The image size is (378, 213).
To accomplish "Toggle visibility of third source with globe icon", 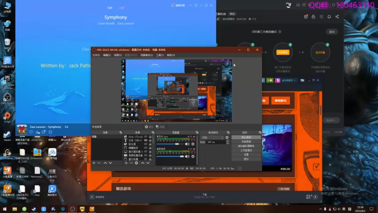I will (146, 144).
